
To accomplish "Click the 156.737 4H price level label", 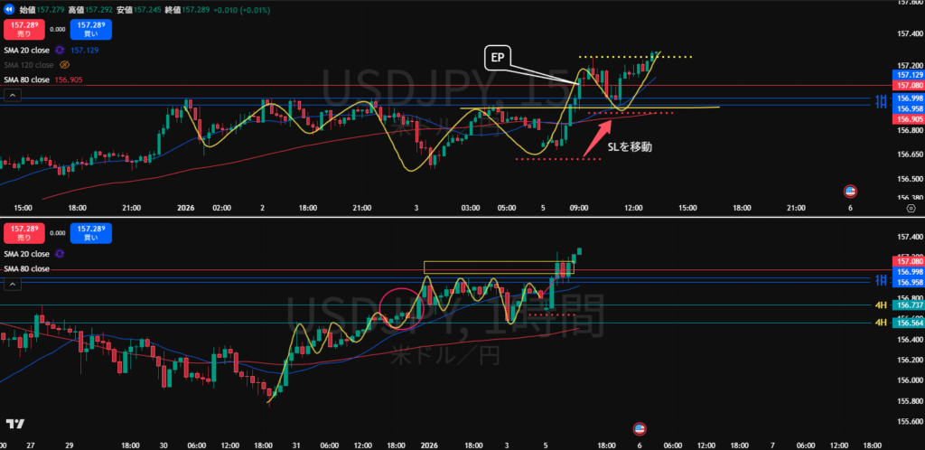I will click(x=908, y=305).
